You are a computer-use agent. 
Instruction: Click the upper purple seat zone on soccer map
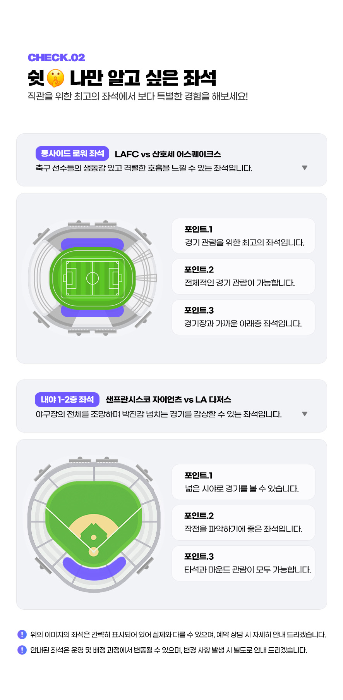point(92,244)
